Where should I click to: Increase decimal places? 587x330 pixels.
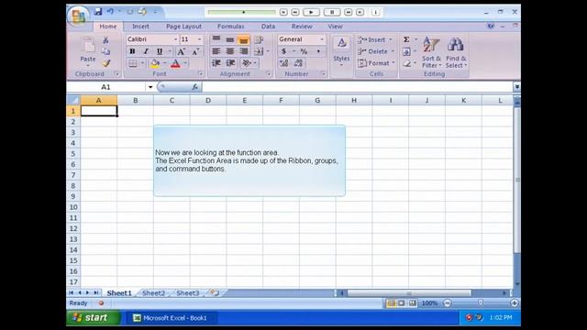[x=283, y=63]
